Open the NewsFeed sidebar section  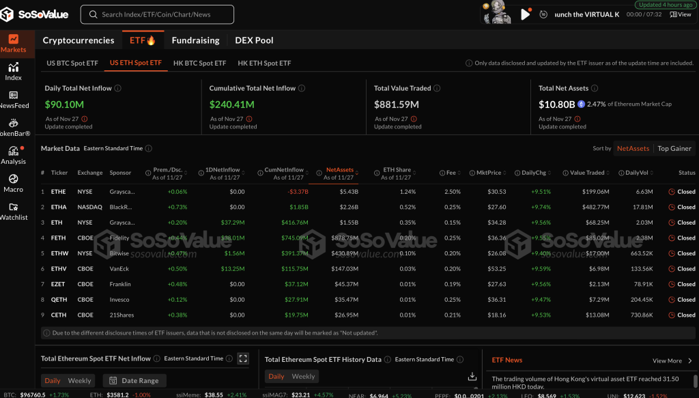point(14,100)
